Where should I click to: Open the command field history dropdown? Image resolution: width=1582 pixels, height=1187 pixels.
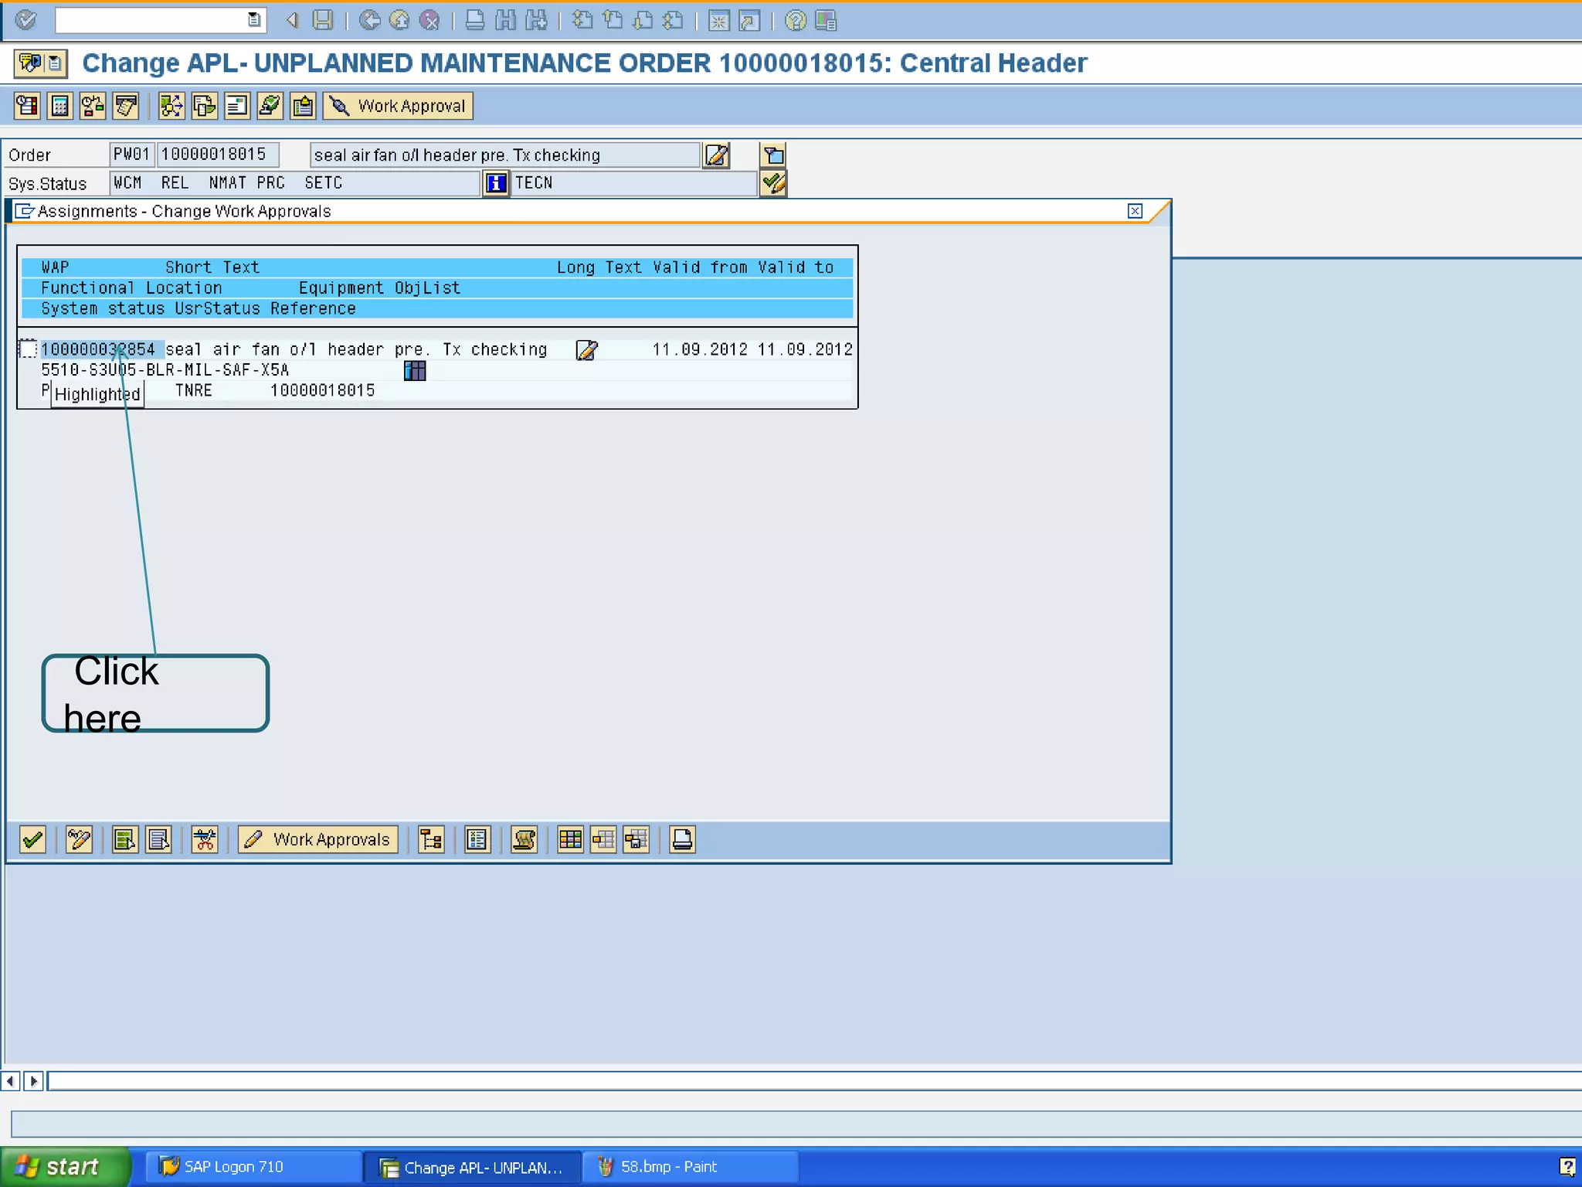pyautogui.click(x=253, y=20)
